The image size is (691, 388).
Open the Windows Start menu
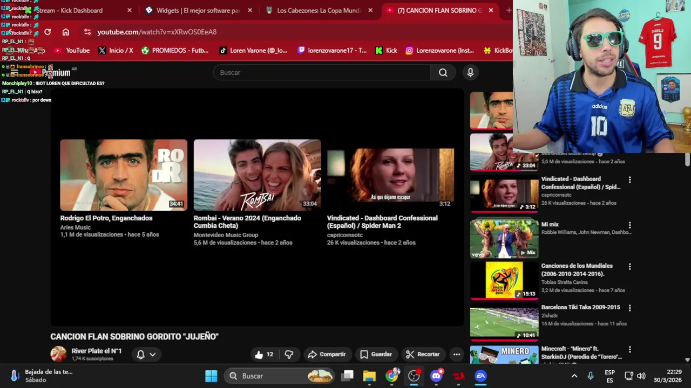[211, 376]
